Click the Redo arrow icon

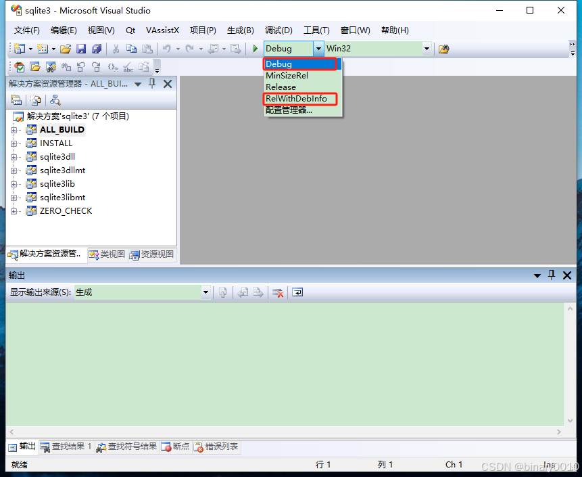pyautogui.click(x=190, y=49)
